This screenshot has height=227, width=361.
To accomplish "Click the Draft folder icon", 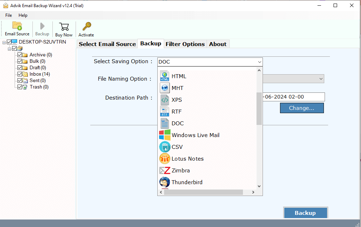I will [x=25, y=68].
